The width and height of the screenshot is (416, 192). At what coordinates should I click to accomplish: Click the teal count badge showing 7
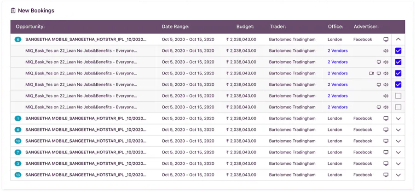pyautogui.click(x=18, y=152)
